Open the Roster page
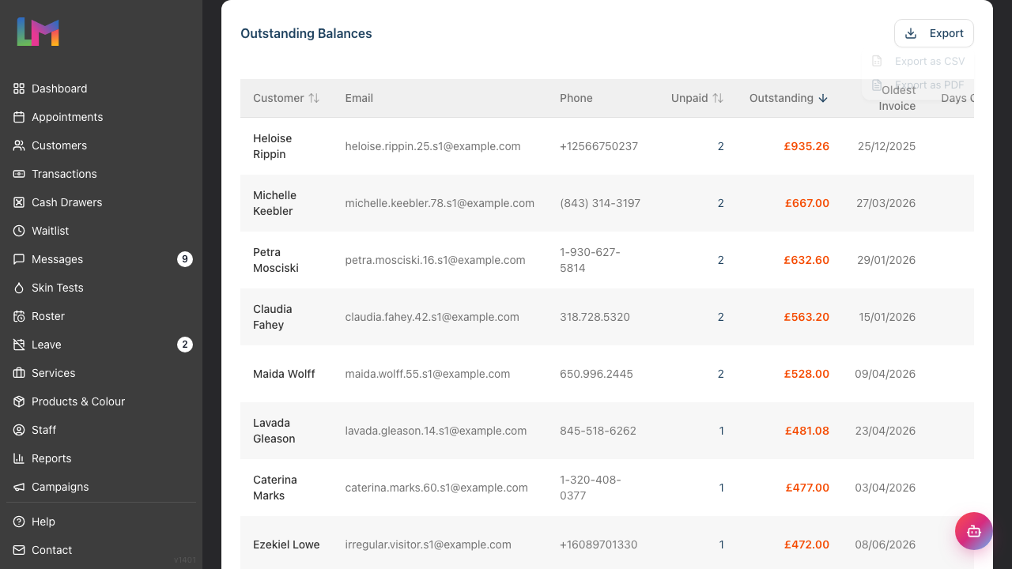This screenshot has width=1012, height=569. click(x=101, y=316)
